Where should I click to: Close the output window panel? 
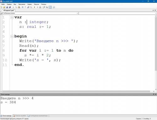(x=156, y=94)
